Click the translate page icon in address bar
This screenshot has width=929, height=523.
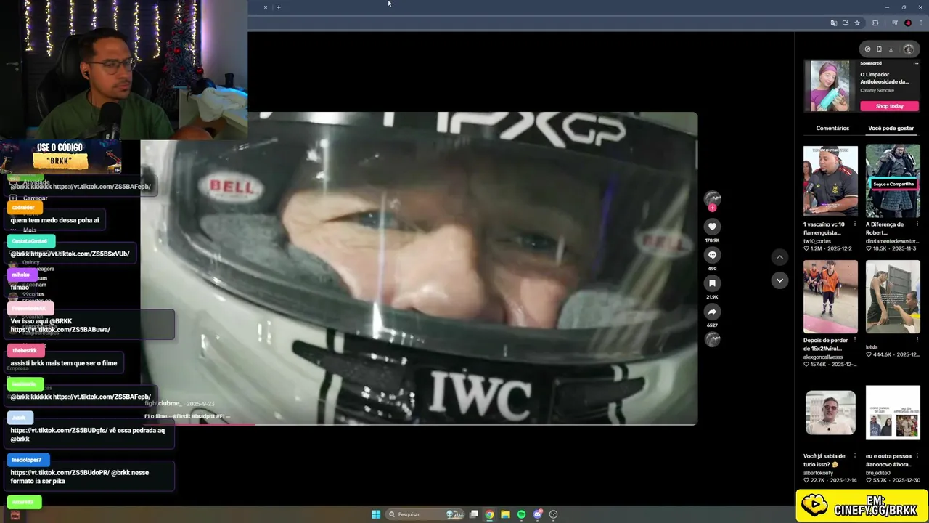pos(833,23)
